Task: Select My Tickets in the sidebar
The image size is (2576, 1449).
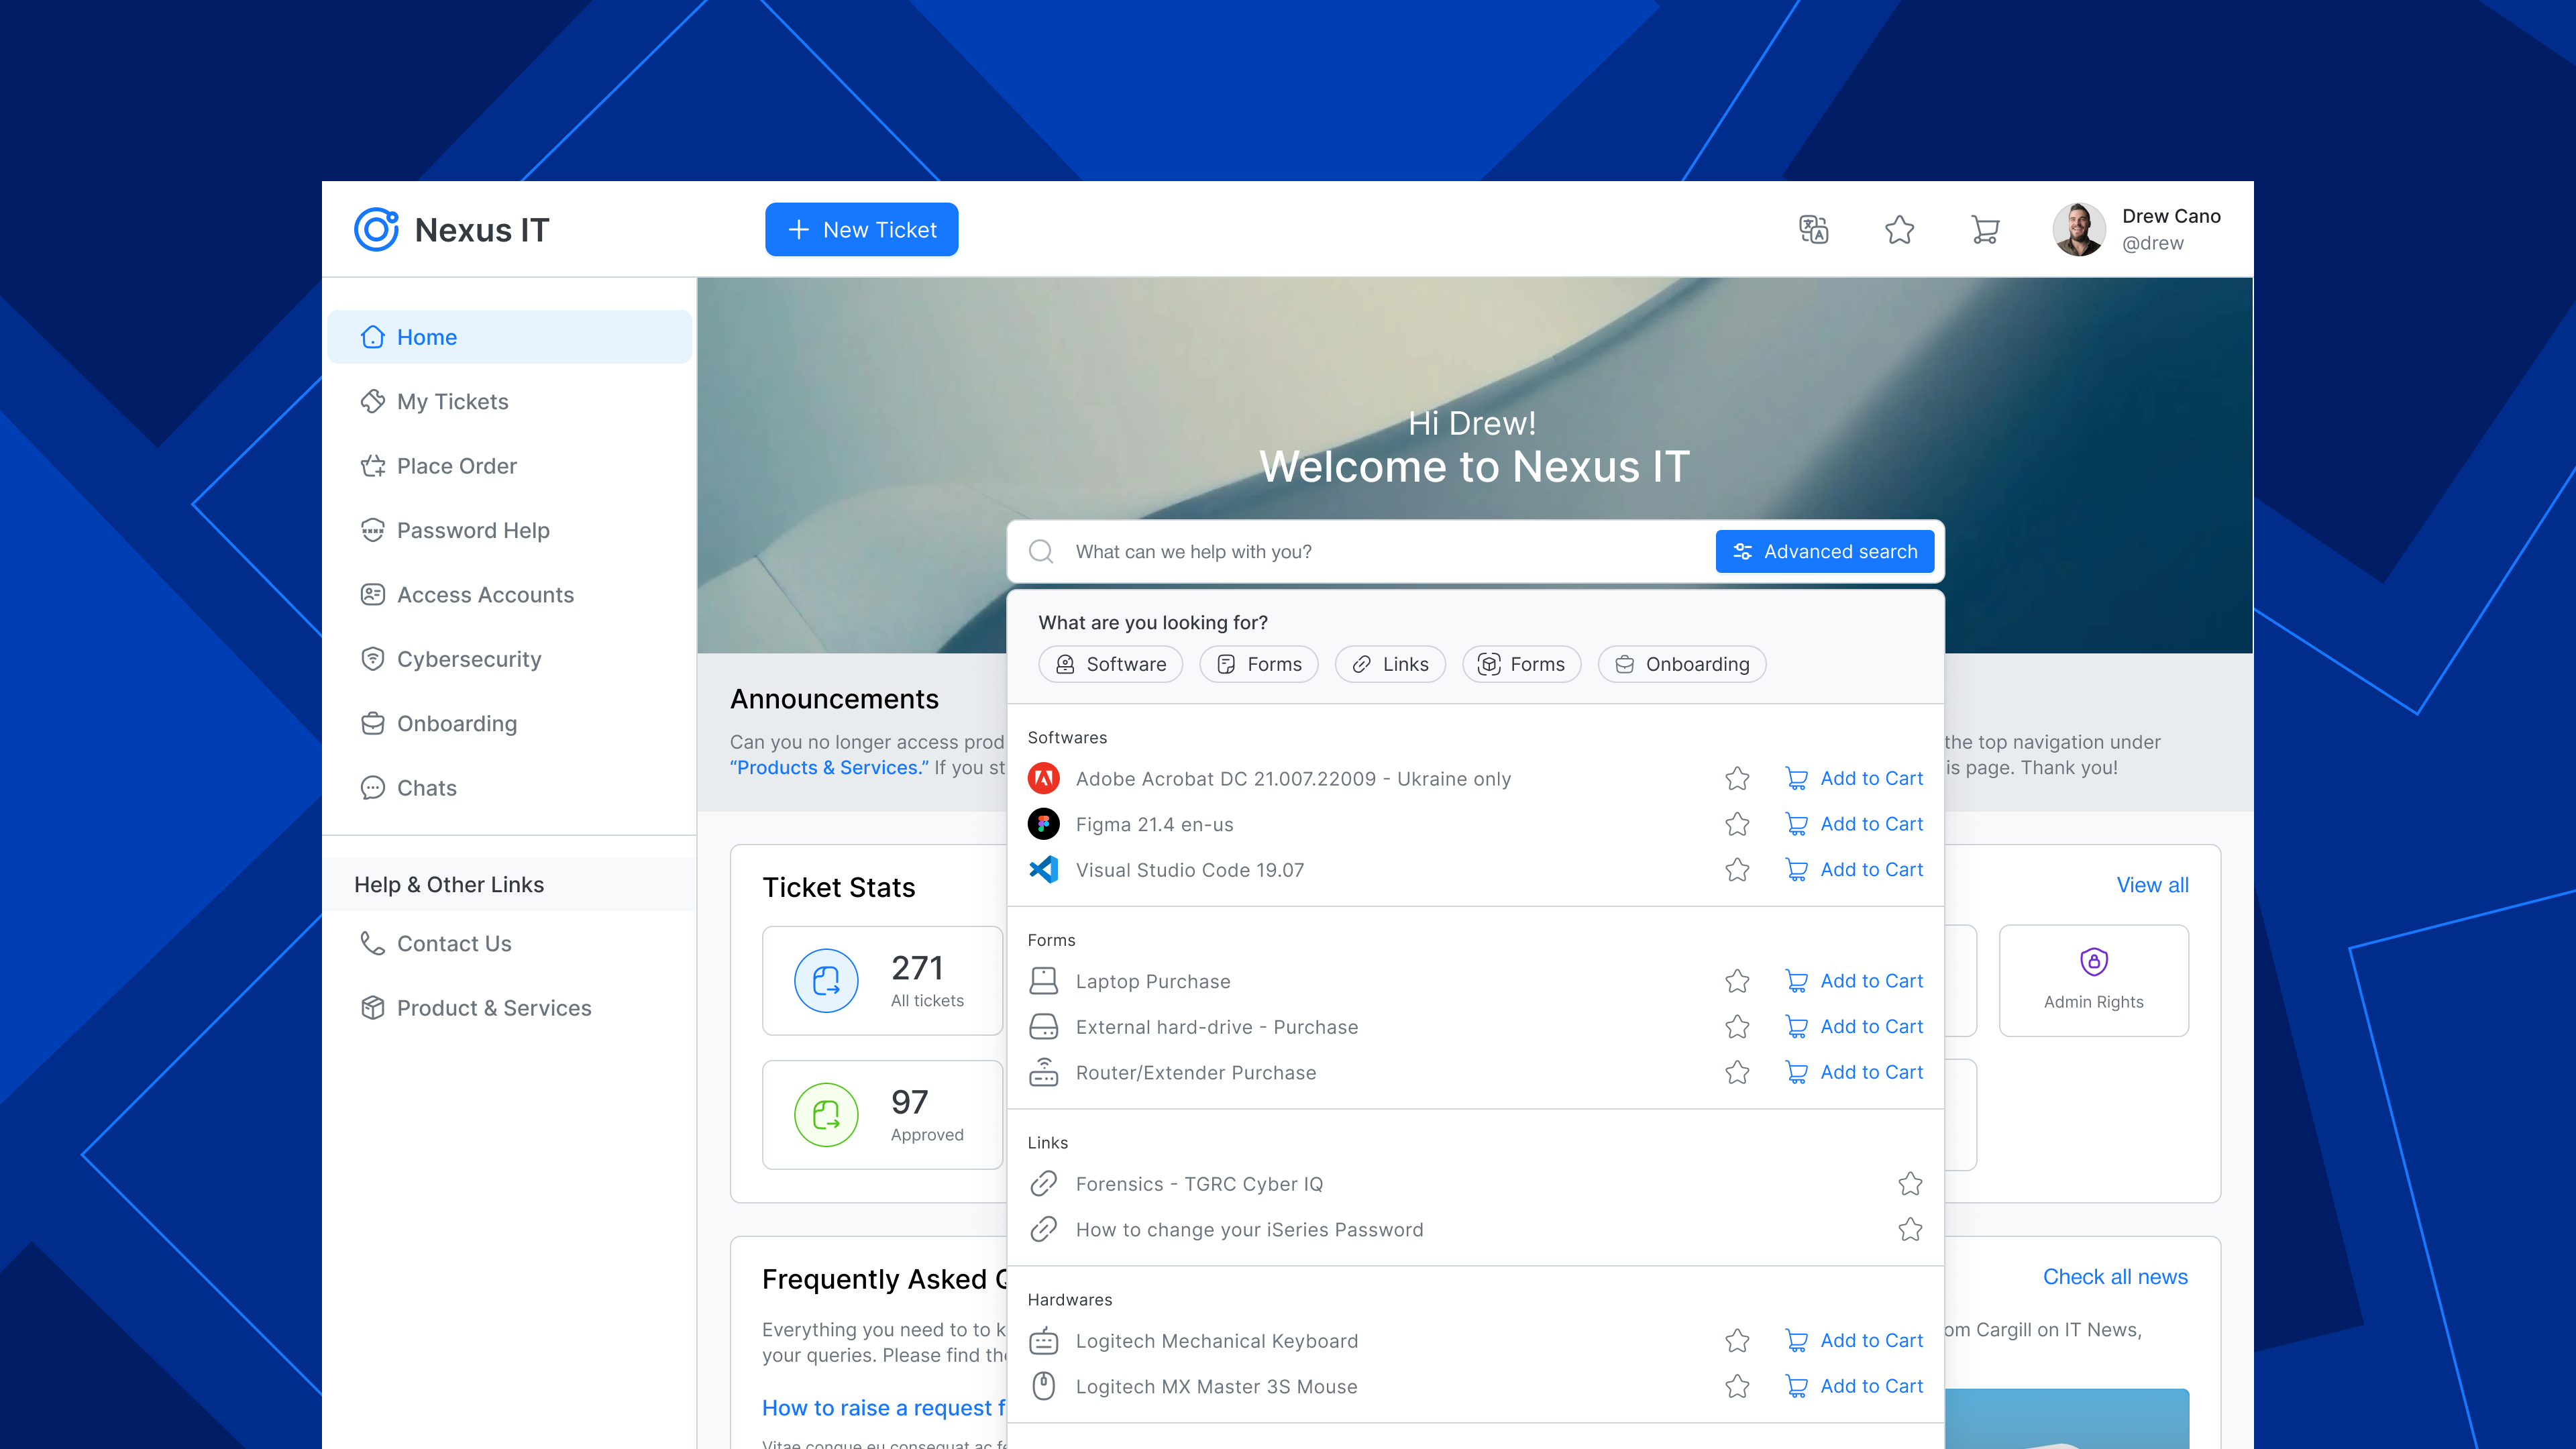Action: click(452, 401)
